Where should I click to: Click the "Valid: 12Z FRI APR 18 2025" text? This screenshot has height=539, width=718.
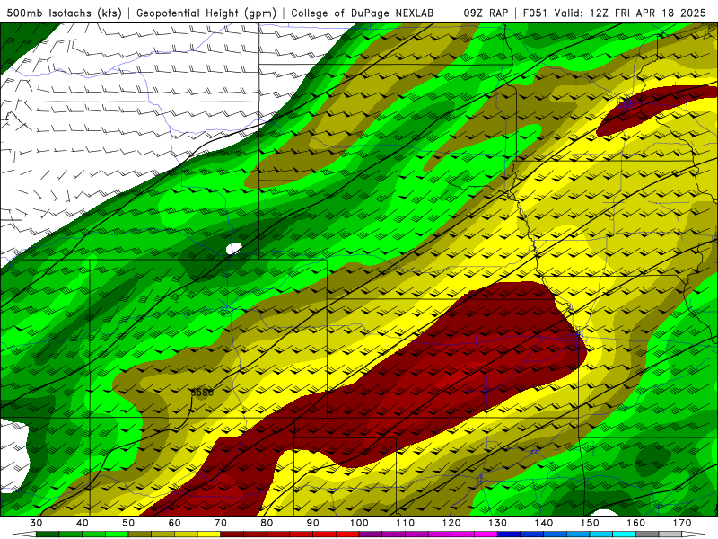point(630,13)
